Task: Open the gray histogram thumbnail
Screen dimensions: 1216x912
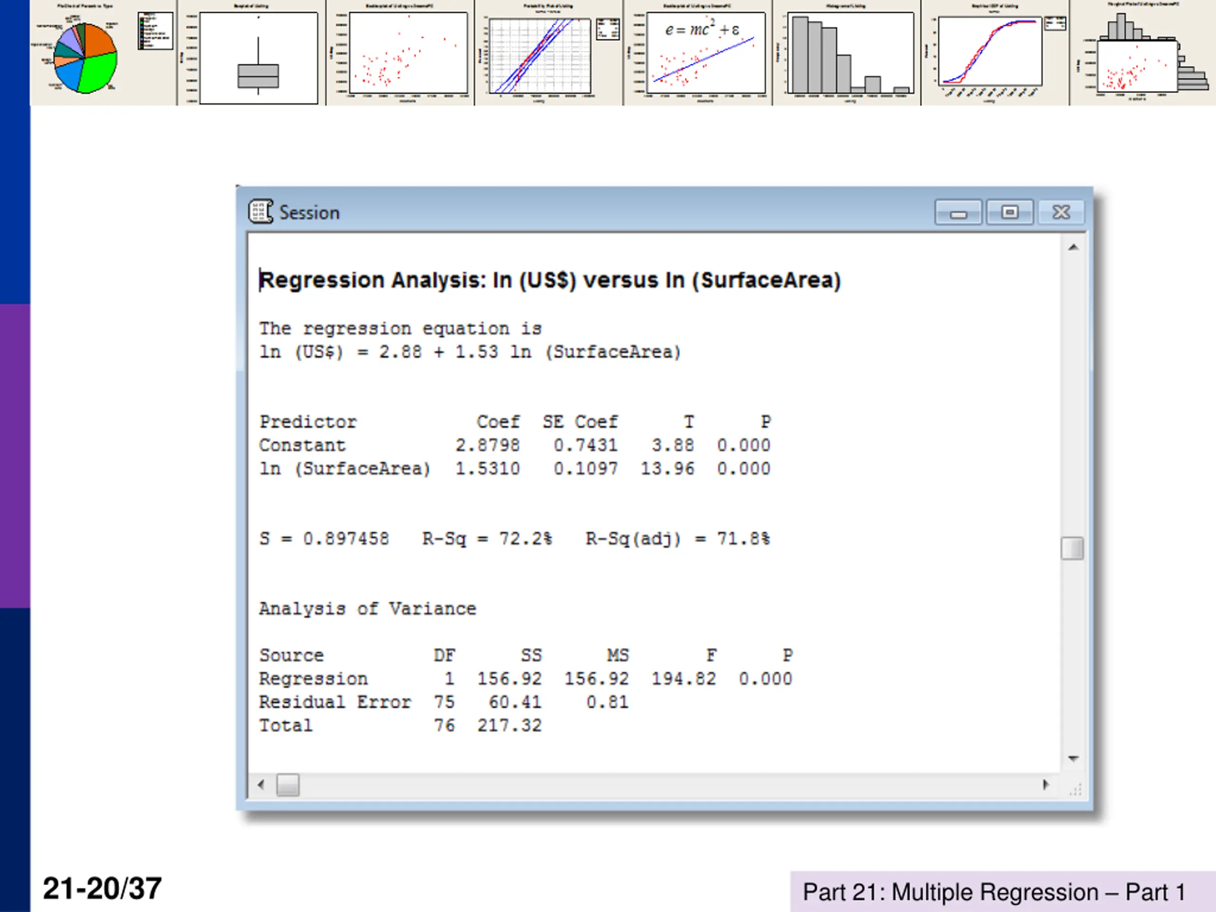Action: pyautogui.click(x=847, y=52)
